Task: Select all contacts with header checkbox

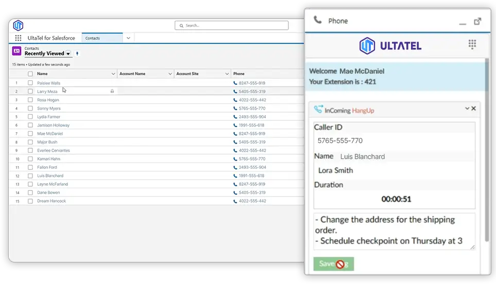Action: point(30,74)
